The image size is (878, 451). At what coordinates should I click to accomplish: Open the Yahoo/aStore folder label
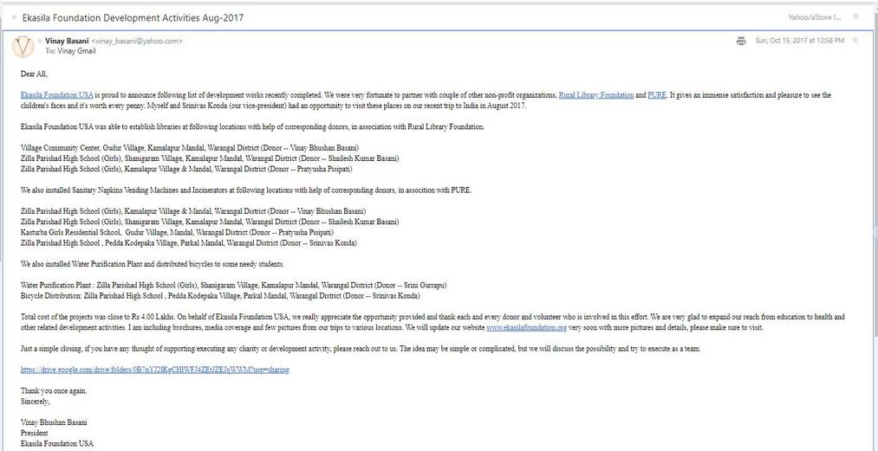click(x=815, y=17)
